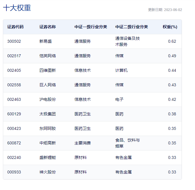The height and width of the screenshot is (190, 195).
Task: Click the 证券名称 column header
Action: coord(48,27)
